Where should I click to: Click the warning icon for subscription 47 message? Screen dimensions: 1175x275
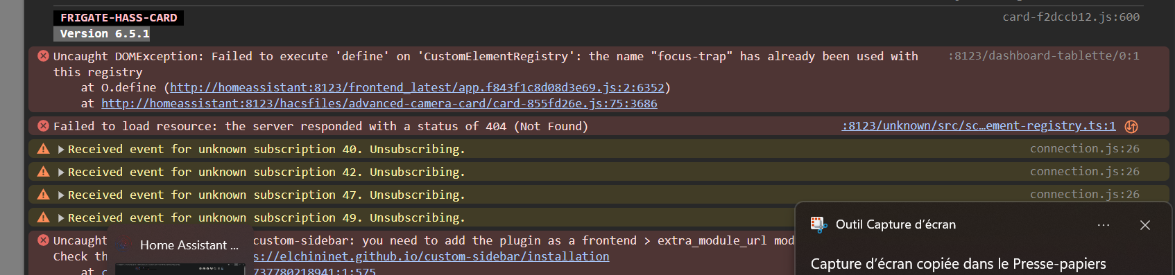(x=43, y=195)
